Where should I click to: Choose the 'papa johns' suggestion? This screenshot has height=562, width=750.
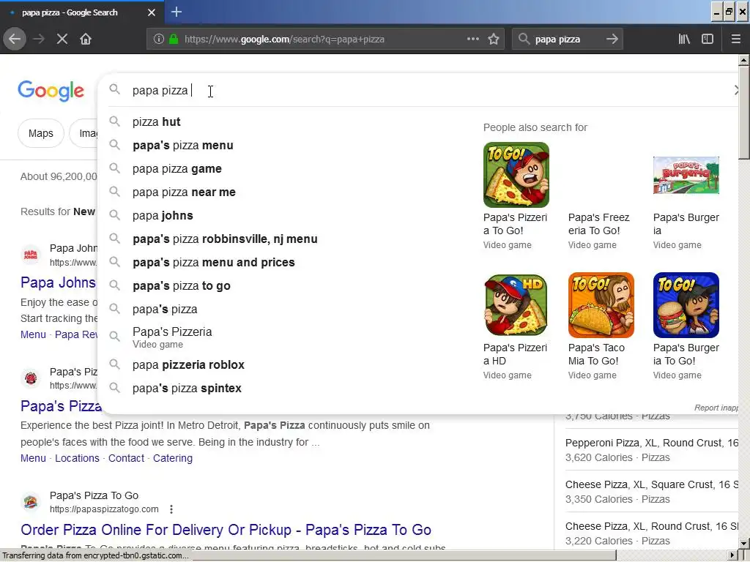pyautogui.click(x=163, y=216)
